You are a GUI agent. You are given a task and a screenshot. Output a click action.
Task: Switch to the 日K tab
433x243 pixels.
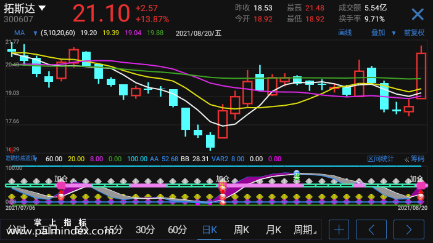(210, 229)
